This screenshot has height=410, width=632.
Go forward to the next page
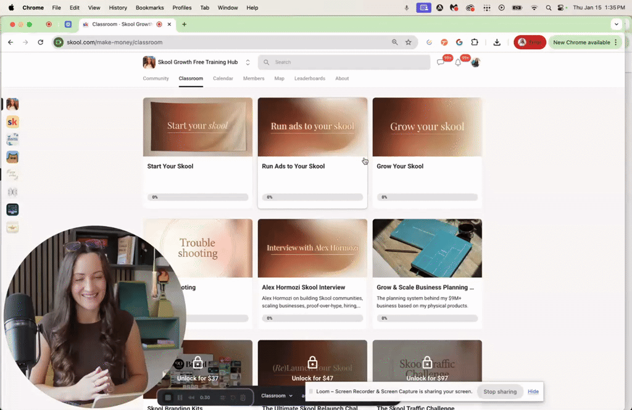pos(25,42)
